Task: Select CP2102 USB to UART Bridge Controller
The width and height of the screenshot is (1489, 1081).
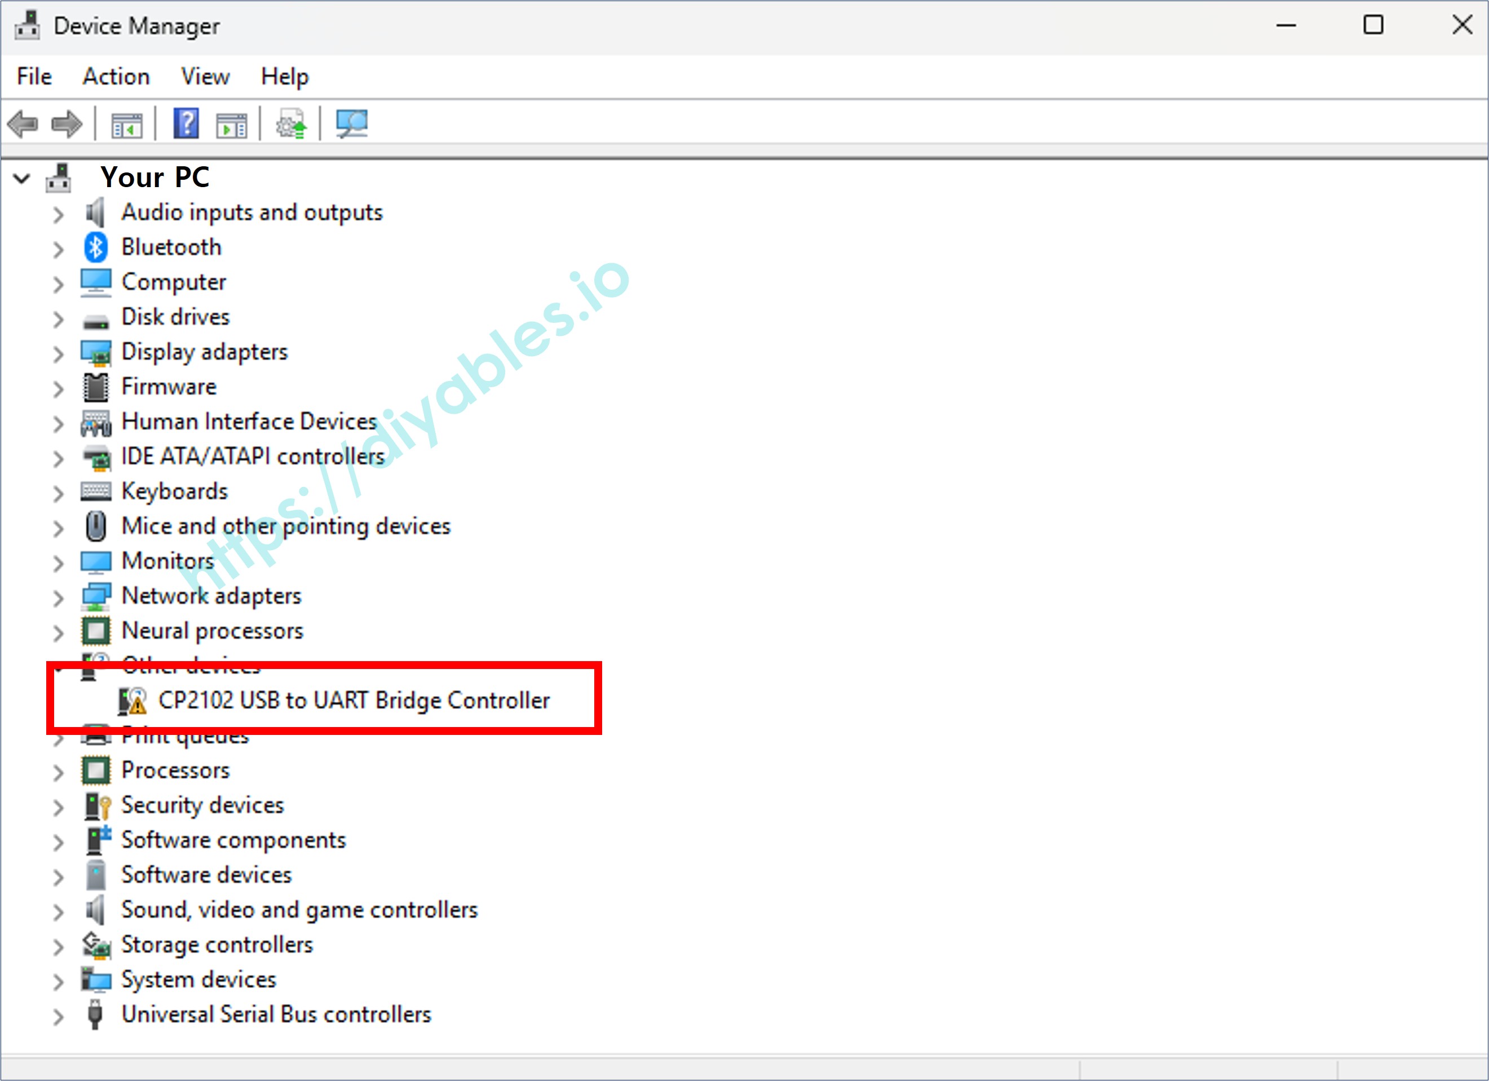Action: tap(355, 699)
